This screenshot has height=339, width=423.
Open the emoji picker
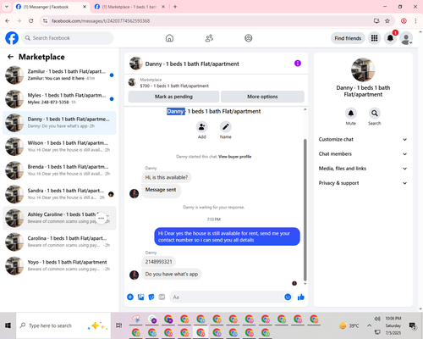(x=288, y=297)
